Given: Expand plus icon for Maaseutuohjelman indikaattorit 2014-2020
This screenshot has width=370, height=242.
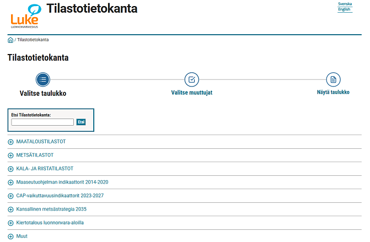Looking at the screenshot, I should [x=10, y=182].
